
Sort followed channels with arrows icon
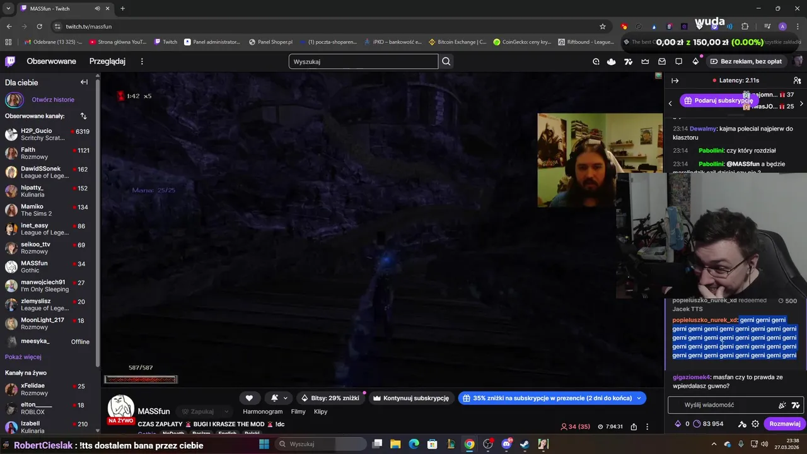[x=83, y=116]
